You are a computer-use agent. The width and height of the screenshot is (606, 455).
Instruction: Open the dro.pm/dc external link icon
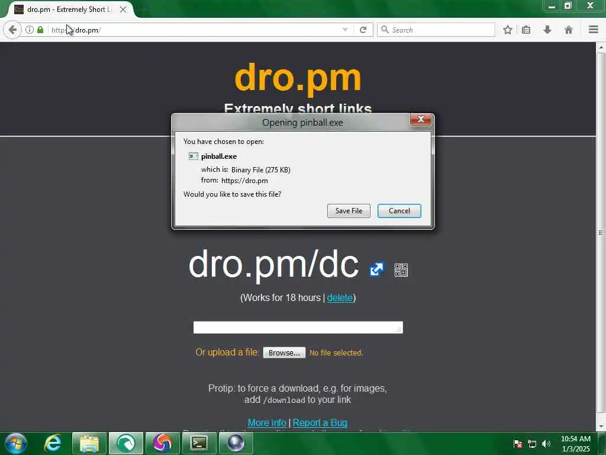pyautogui.click(x=376, y=270)
